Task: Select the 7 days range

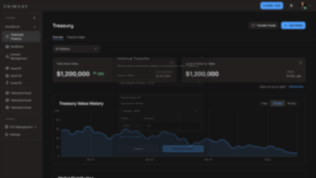Action: pyautogui.click(x=264, y=103)
